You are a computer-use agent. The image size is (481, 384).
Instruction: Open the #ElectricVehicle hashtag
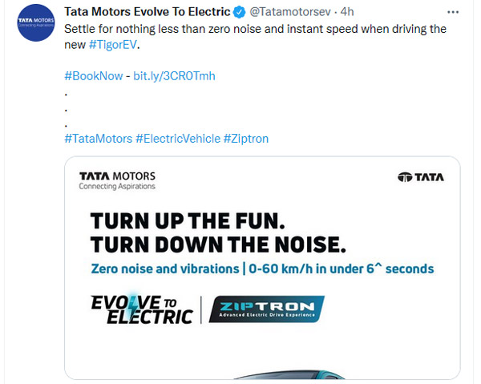click(x=177, y=138)
